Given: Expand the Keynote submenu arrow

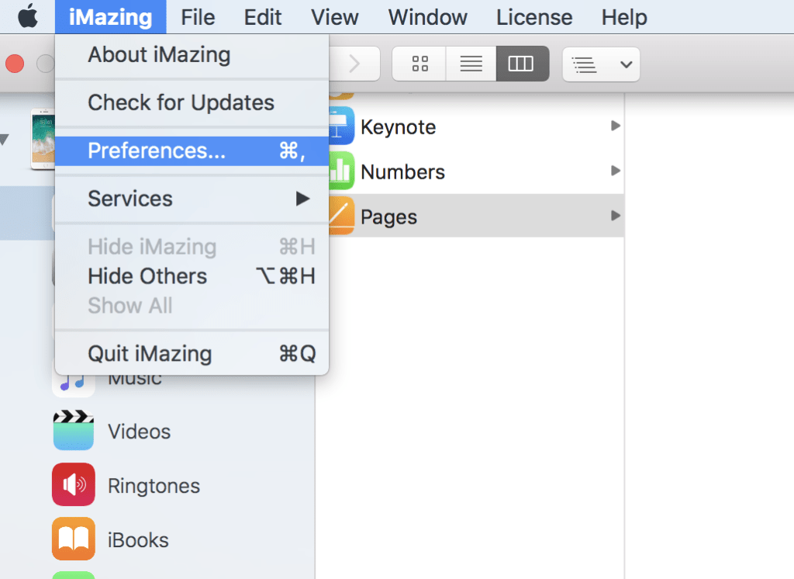Looking at the screenshot, I should tap(615, 127).
